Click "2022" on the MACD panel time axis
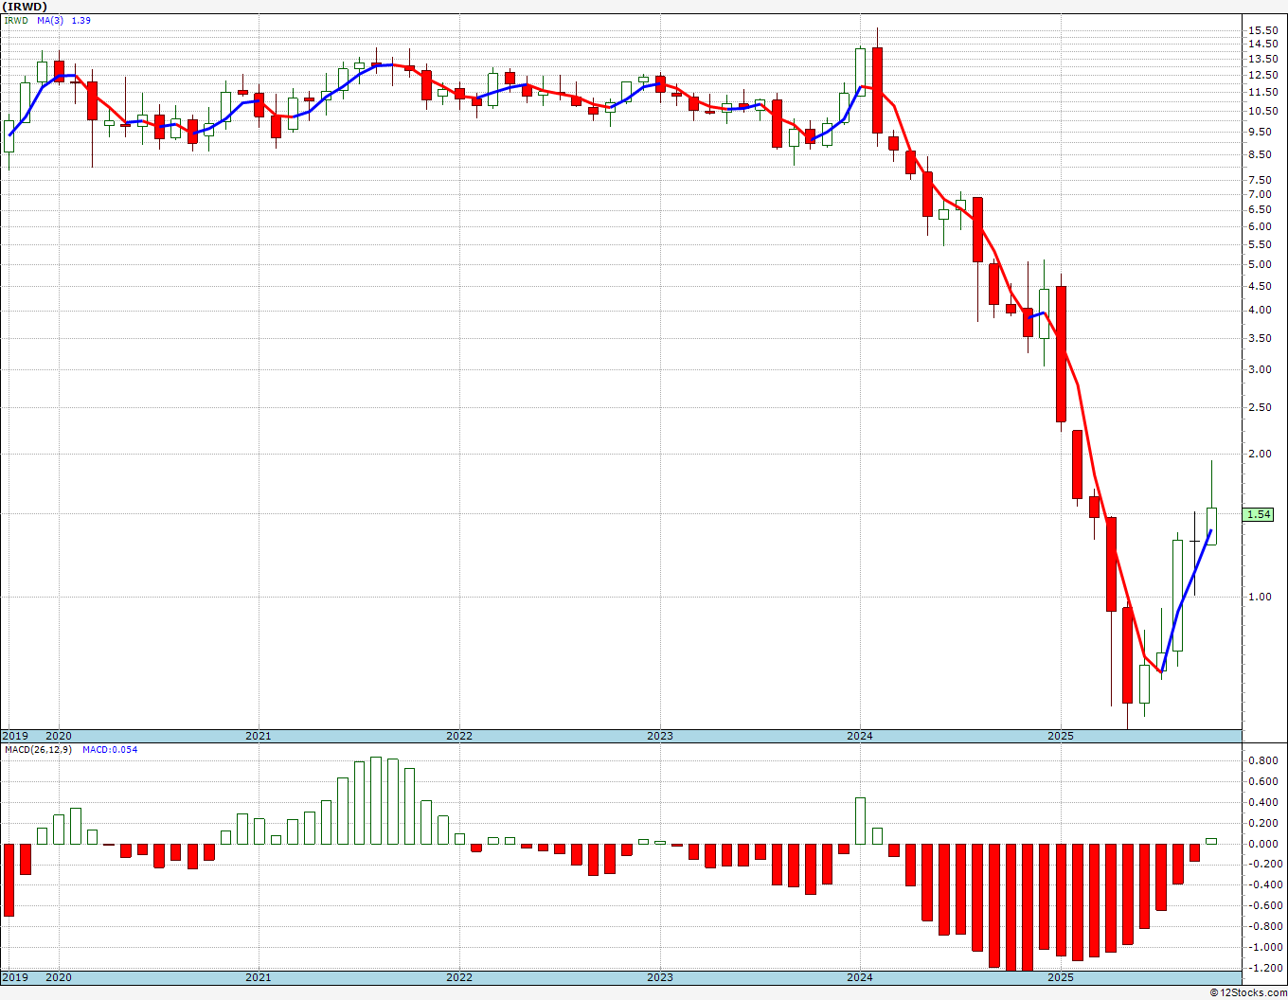The width and height of the screenshot is (1288, 1000). [459, 977]
